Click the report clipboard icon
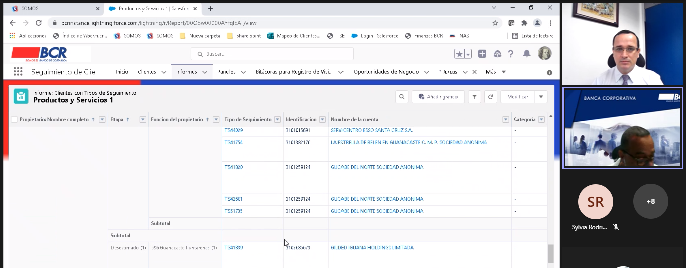686x268 pixels. pyautogui.click(x=21, y=96)
